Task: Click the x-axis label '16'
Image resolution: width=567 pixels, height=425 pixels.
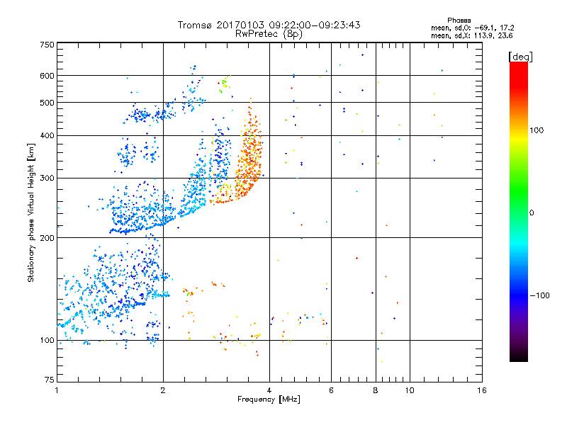Action: pos(482,390)
